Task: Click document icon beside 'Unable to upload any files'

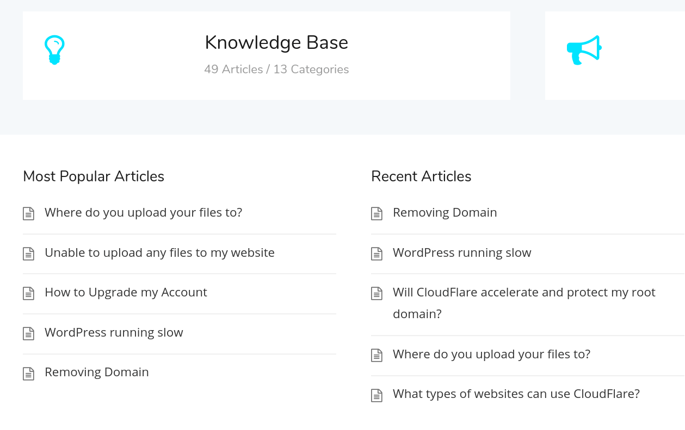Action: [28, 254]
